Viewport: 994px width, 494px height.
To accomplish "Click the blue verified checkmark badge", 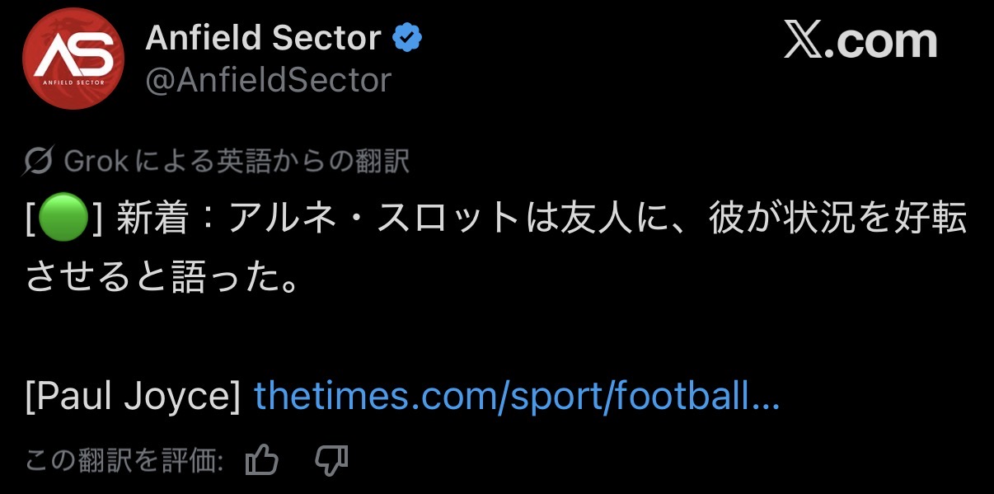I will [x=407, y=38].
